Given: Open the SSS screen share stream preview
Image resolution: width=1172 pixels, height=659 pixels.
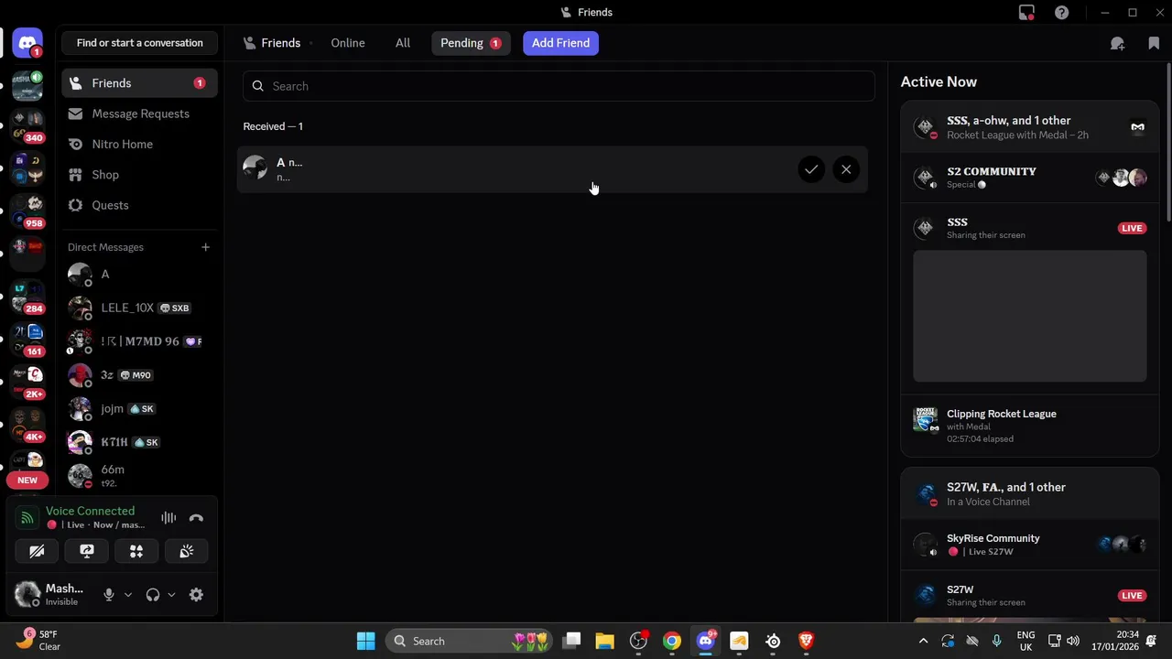Looking at the screenshot, I should point(1030,316).
